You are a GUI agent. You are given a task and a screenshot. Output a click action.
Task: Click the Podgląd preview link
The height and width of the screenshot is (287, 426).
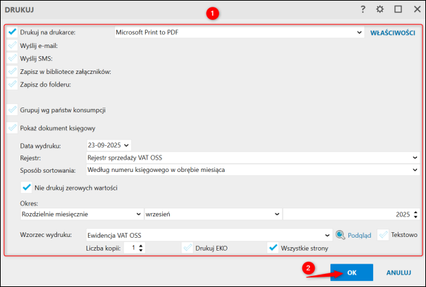[359, 236]
